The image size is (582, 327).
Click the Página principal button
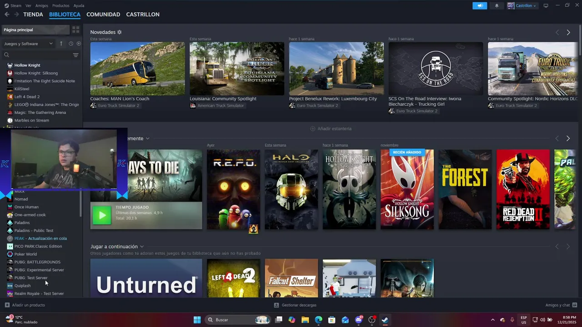[35, 30]
